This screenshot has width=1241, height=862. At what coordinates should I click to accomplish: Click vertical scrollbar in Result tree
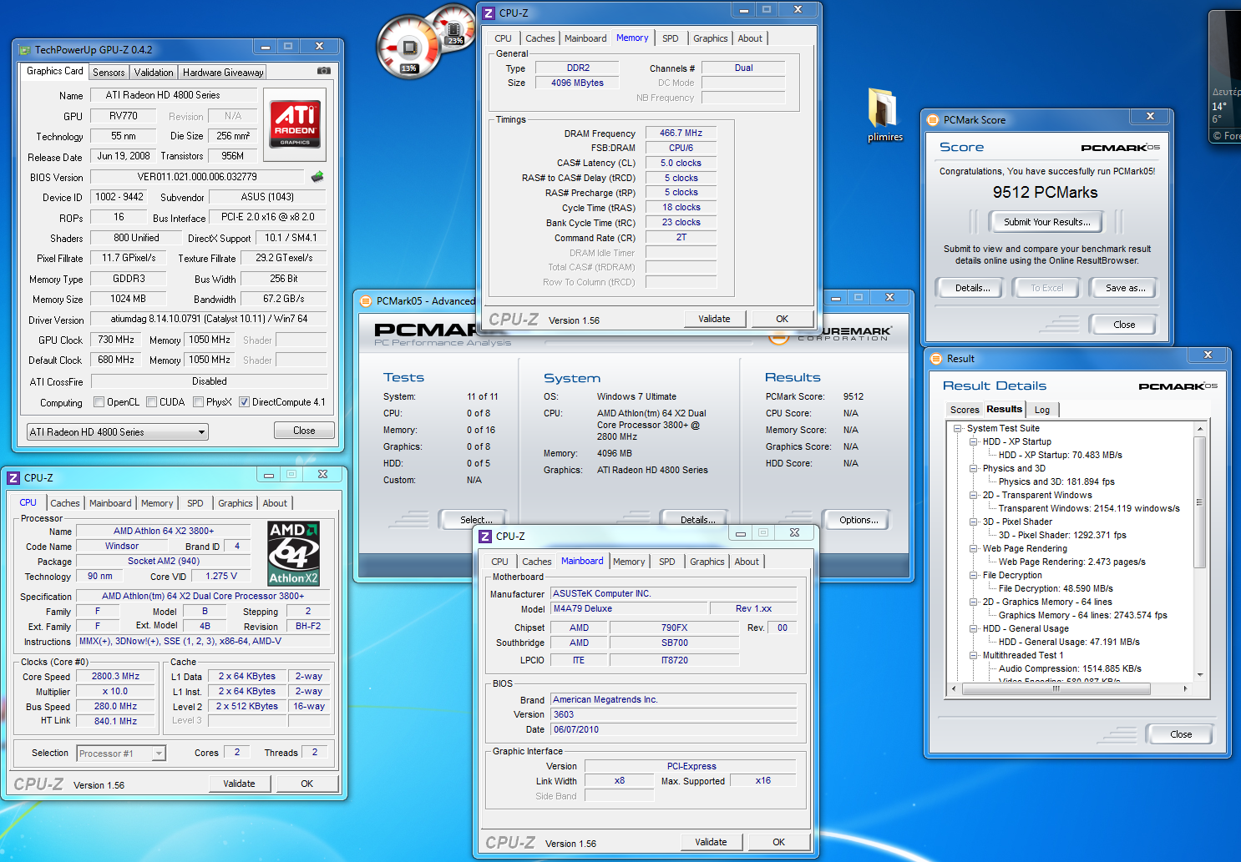point(1200,552)
